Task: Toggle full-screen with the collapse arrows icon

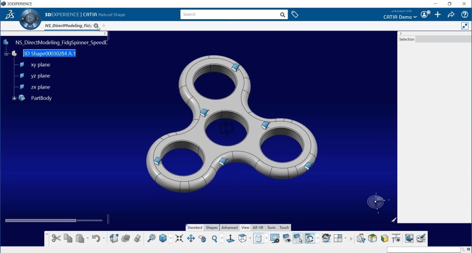Action: [465, 26]
